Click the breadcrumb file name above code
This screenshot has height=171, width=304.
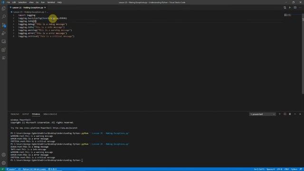(x=28, y=12)
